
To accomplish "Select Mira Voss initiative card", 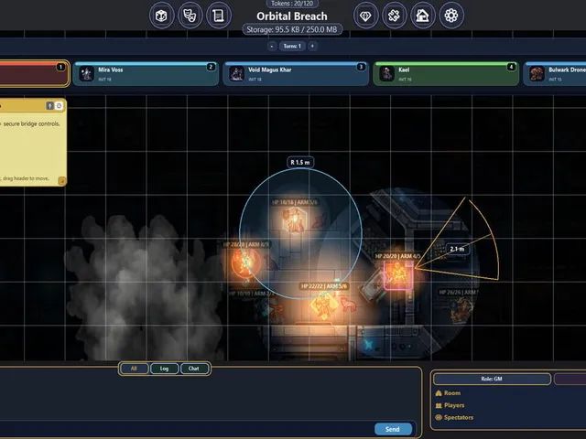I will point(146,73).
